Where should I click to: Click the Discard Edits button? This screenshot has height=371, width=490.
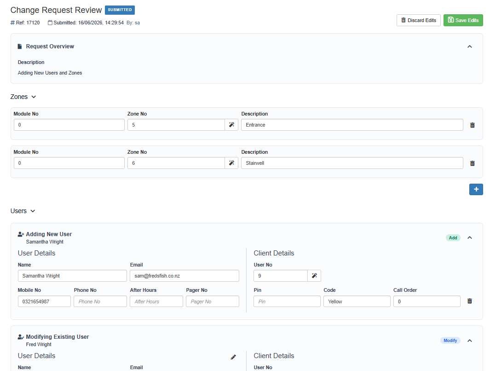tap(418, 20)
